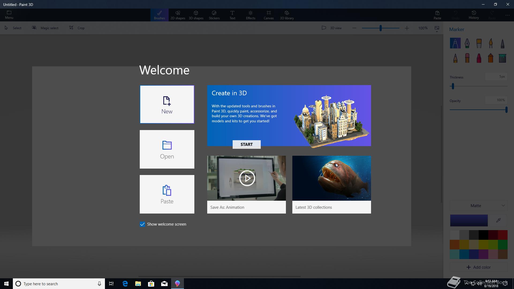
Task: Select the Pencil brush
Action: pyautogui.click(x=455, y=58)
